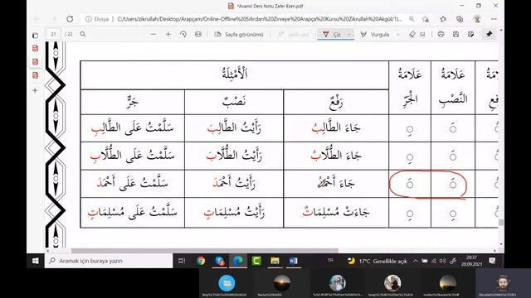Open Skype from the taskbar
The width and height of the screenshot is (531, 298).
click(x=219, y=261)
